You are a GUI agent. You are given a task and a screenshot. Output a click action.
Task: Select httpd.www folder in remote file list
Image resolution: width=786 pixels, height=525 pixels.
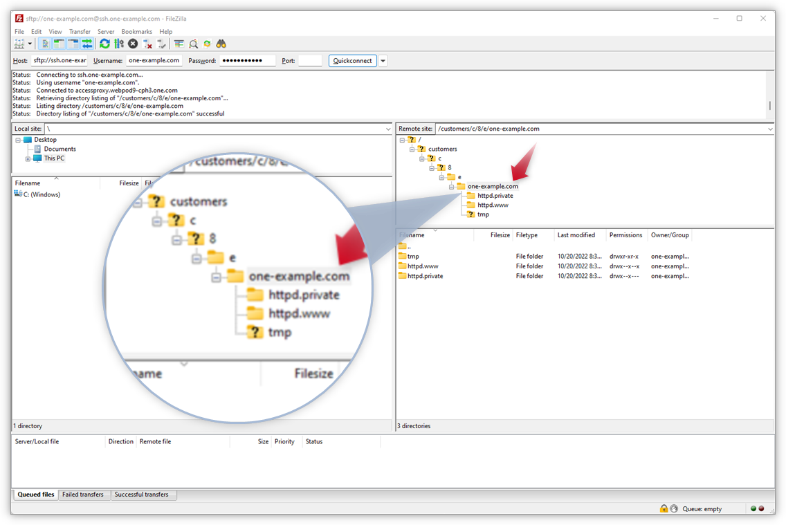coord(423,266)
